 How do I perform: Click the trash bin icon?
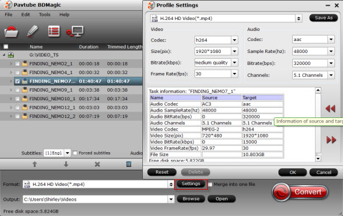tap(129, 164)
